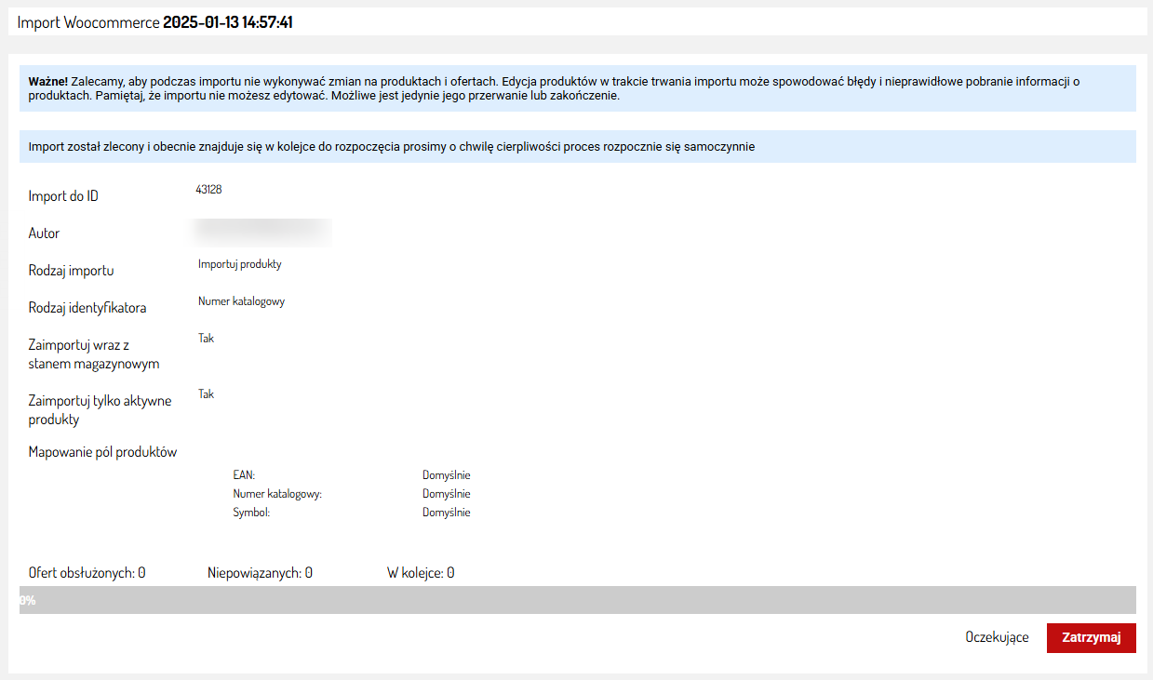Click the red Zatrzymaj button
1153x680 pixels.
[x=1091, y=637]
